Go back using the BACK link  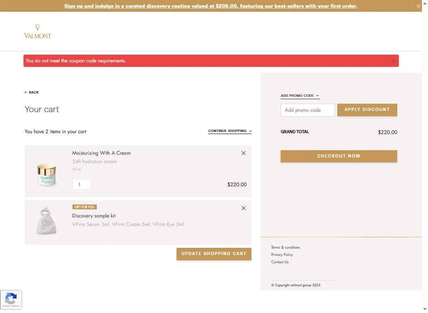pos(32,92)
